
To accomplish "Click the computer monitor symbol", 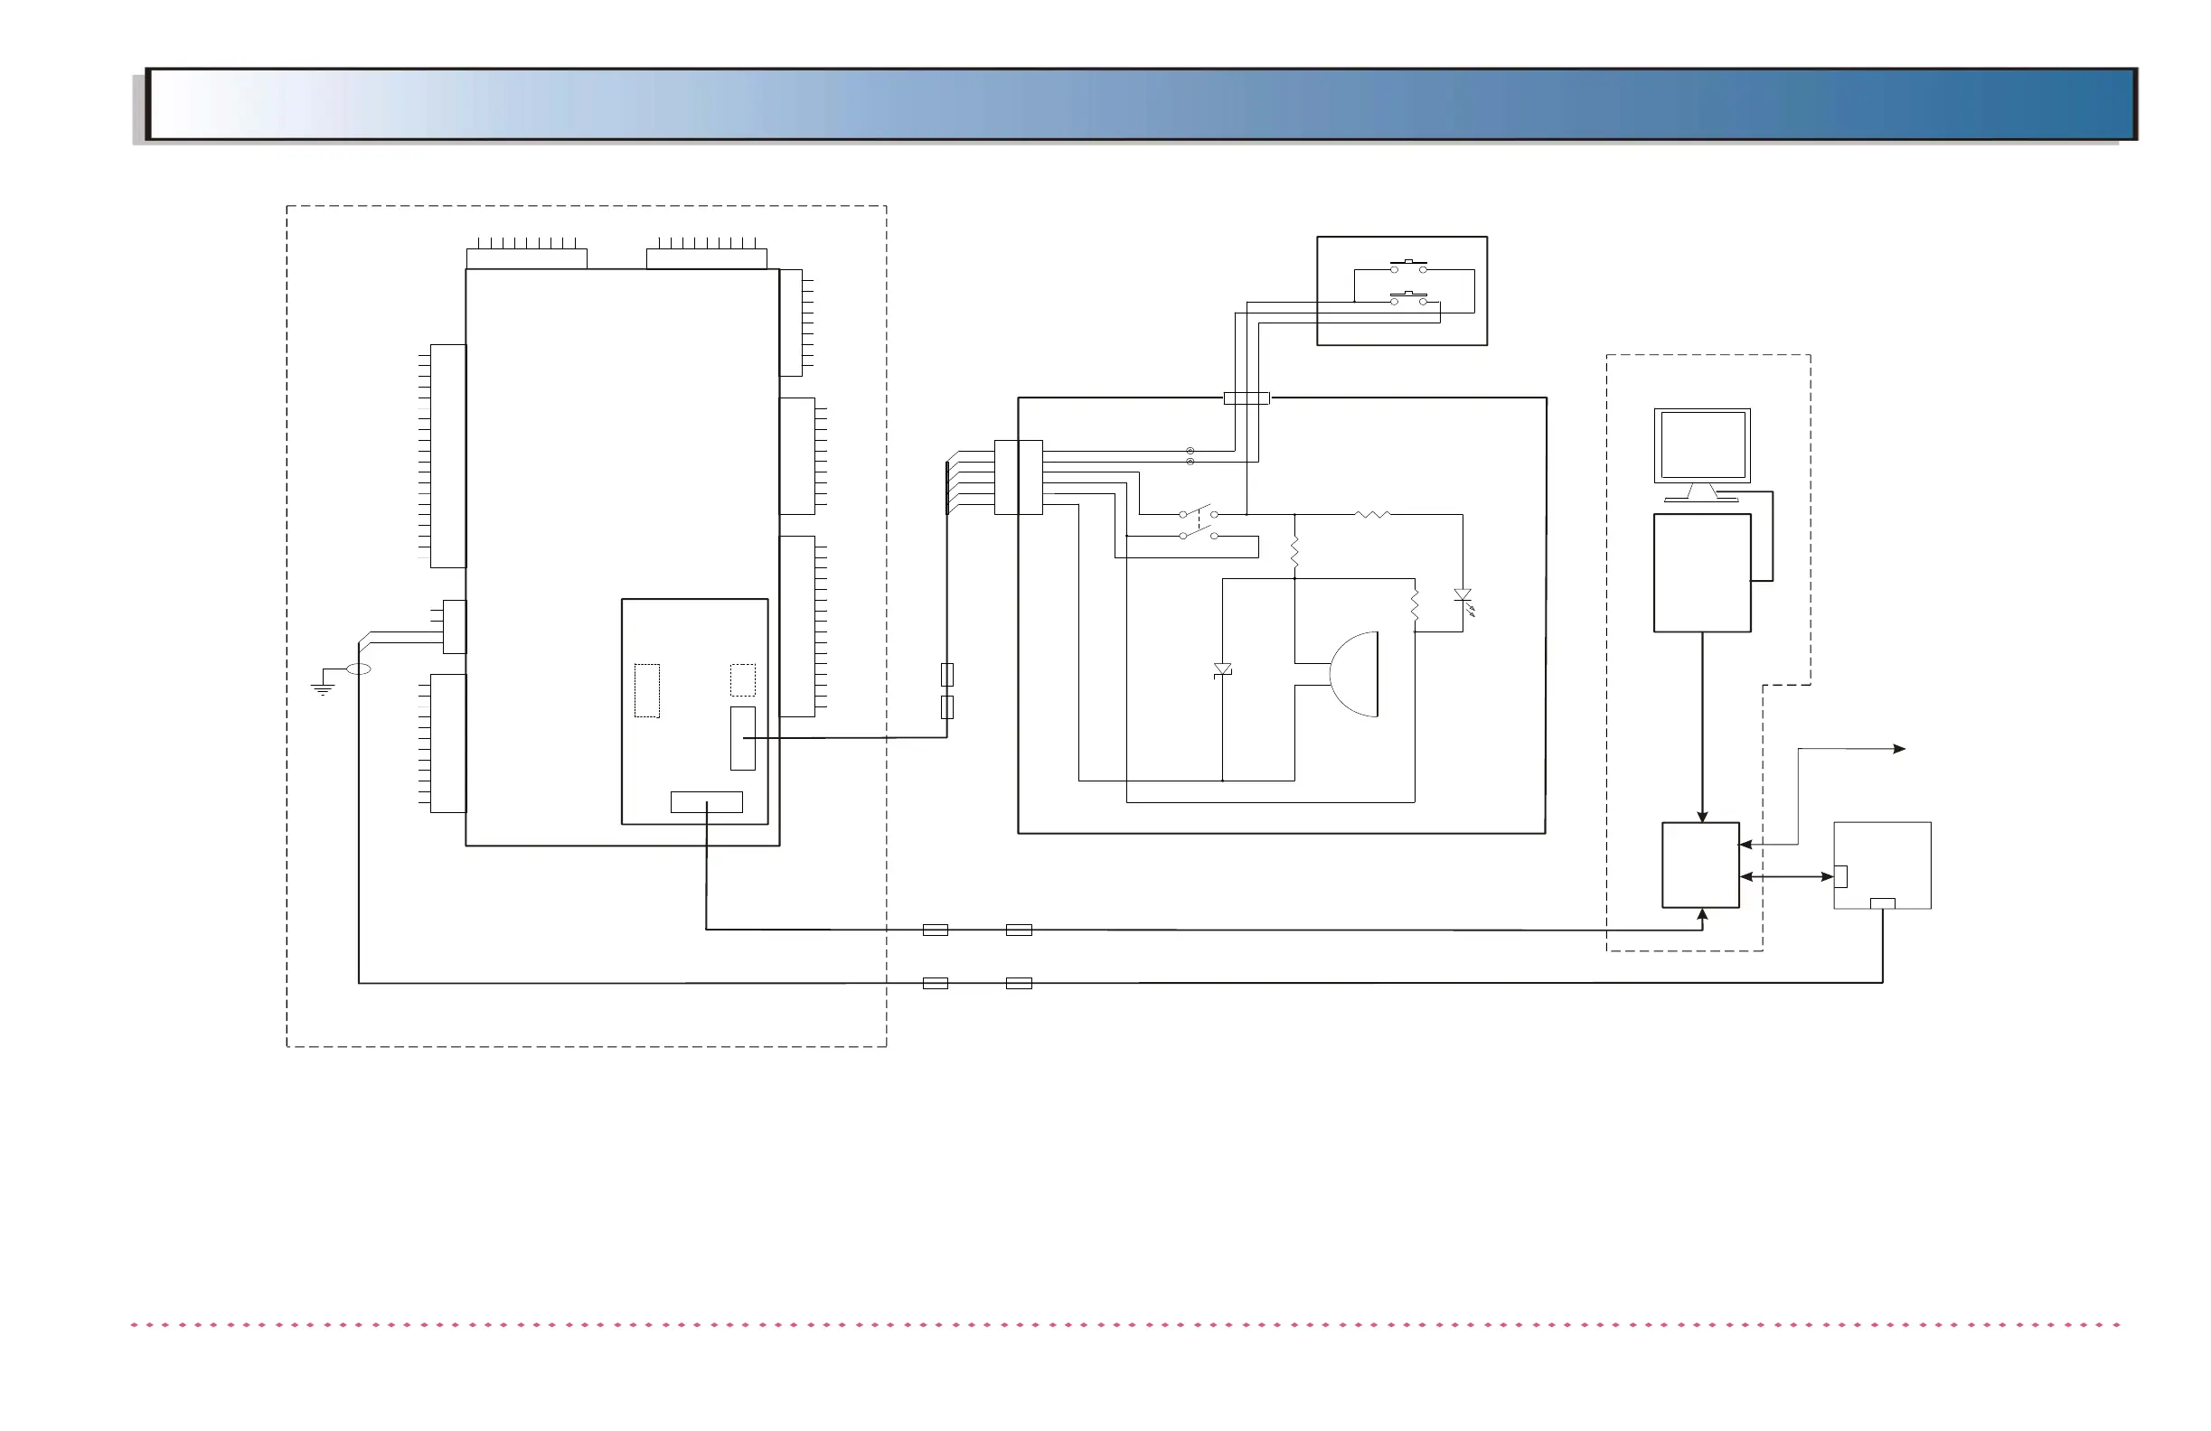I will point(1701,446).
